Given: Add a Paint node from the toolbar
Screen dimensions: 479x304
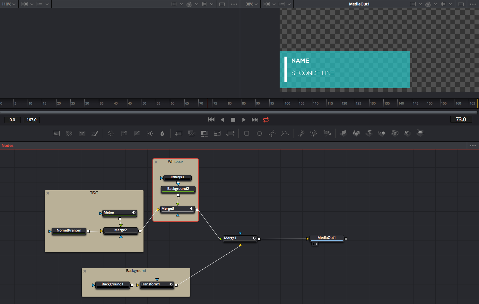Looking at the screenshot, I should tap(95, 133).
